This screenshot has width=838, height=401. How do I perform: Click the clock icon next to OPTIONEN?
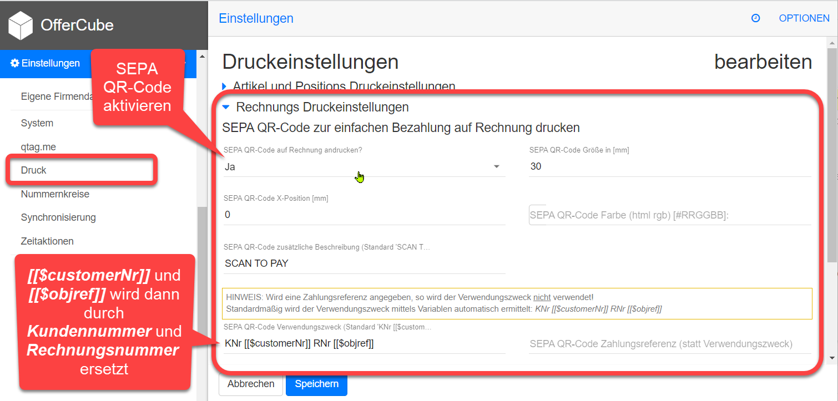755,18
